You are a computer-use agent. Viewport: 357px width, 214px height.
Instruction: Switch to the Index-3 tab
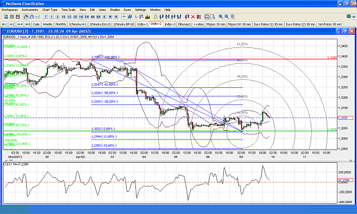(x=170, y=24)
